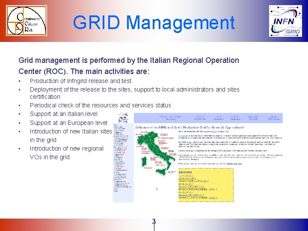Click the Commissione Calcolo Reti logo
Screen dimensions: 308x231
click(27, 21)
